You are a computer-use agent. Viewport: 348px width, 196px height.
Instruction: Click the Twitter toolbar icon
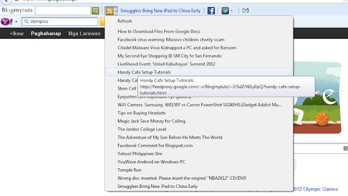click(x=225, y=11)
